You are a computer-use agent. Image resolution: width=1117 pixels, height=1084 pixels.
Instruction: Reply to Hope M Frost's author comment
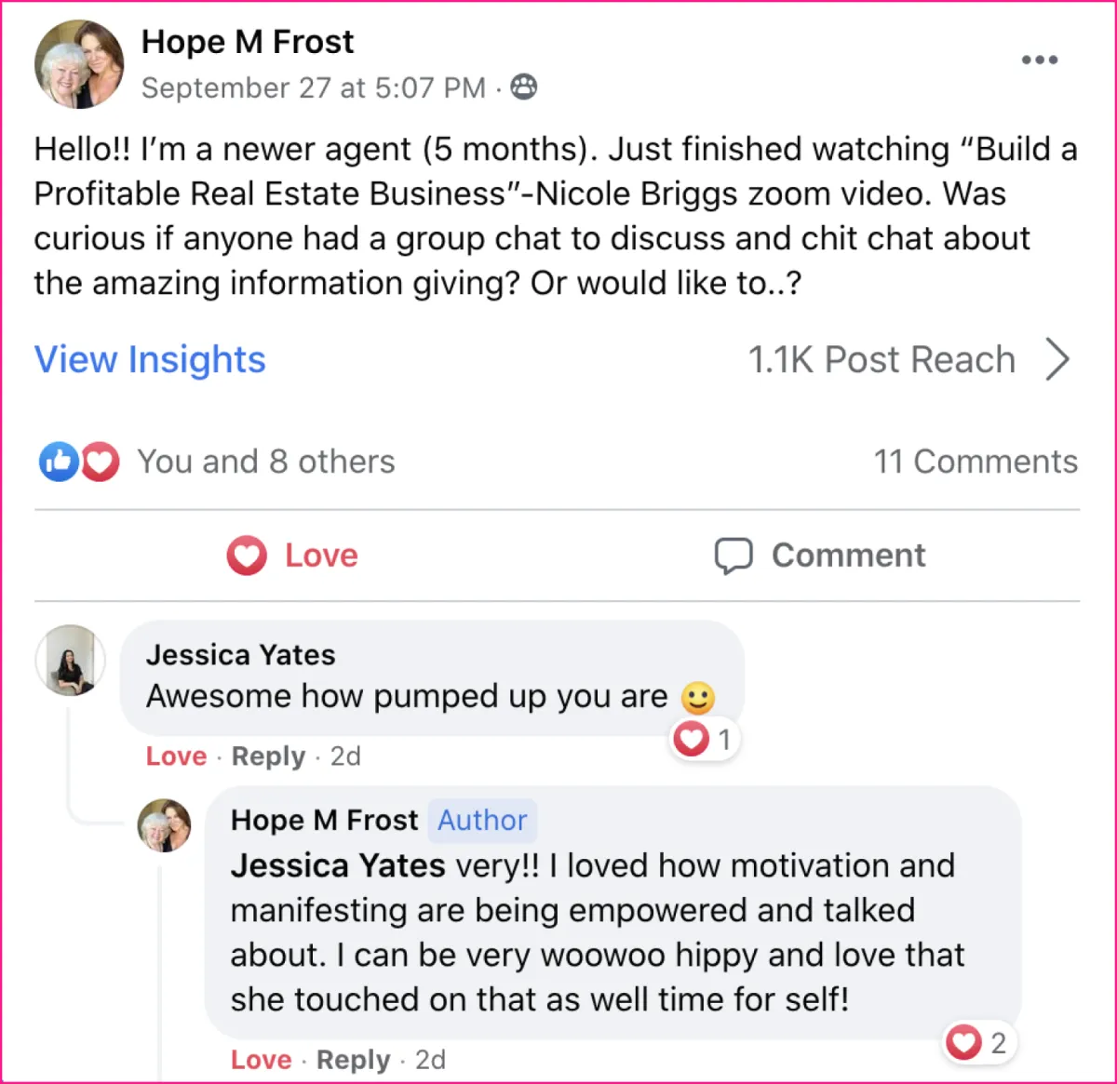click(353, 1060)
